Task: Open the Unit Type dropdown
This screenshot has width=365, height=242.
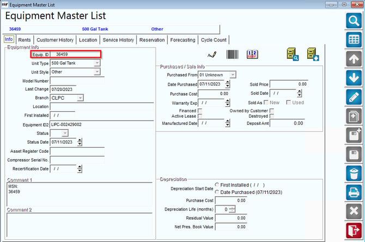Action: pyautogui.click(x=97, y=63)
